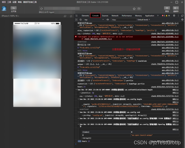Click the console Filter input field
Screen dimensions: 185x148
click(124, 20)
